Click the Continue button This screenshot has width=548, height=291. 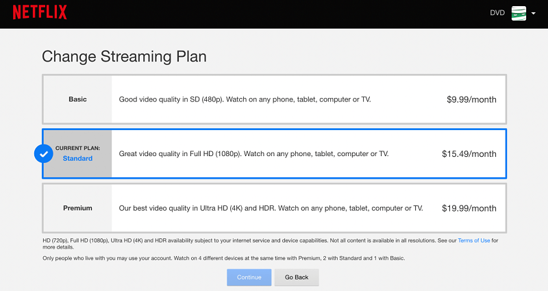pyautogui.click(x=249, y=277)
